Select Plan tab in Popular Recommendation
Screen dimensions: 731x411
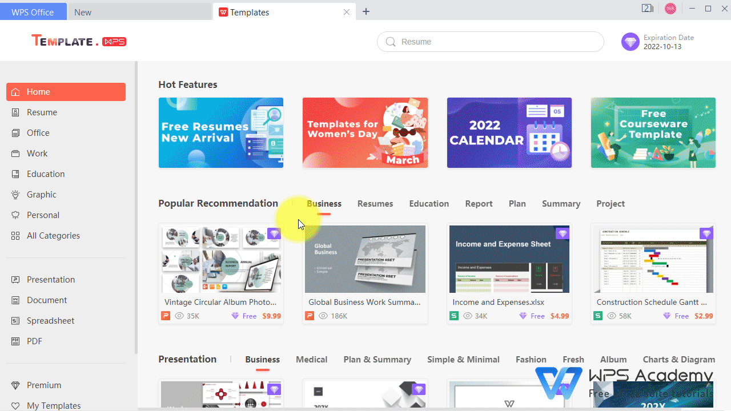pos(517,204)
